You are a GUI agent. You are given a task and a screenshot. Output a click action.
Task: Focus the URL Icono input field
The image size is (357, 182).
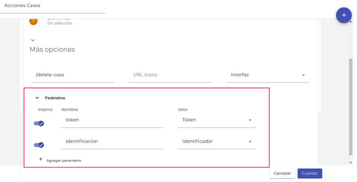[x=170, y=75]
